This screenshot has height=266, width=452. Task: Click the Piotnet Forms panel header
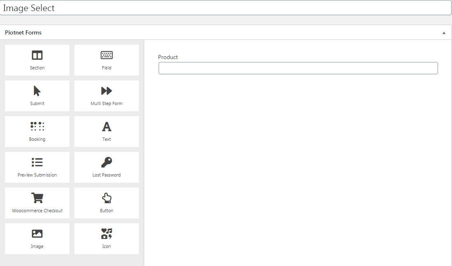pyautogui.click(x=23, y=32)
